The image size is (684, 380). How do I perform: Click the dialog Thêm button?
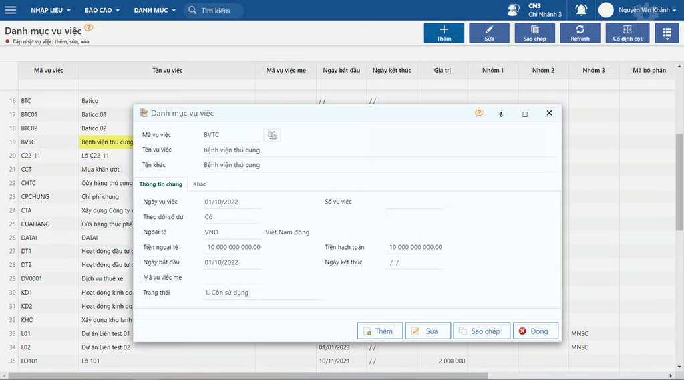(x=379, y=331)
